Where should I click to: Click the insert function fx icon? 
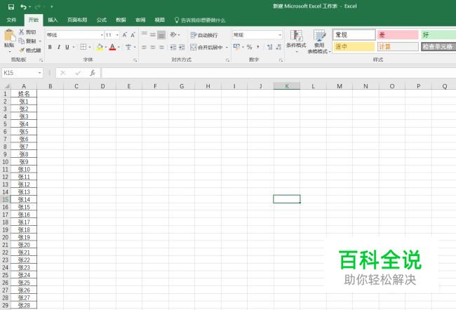coord(93,73)
